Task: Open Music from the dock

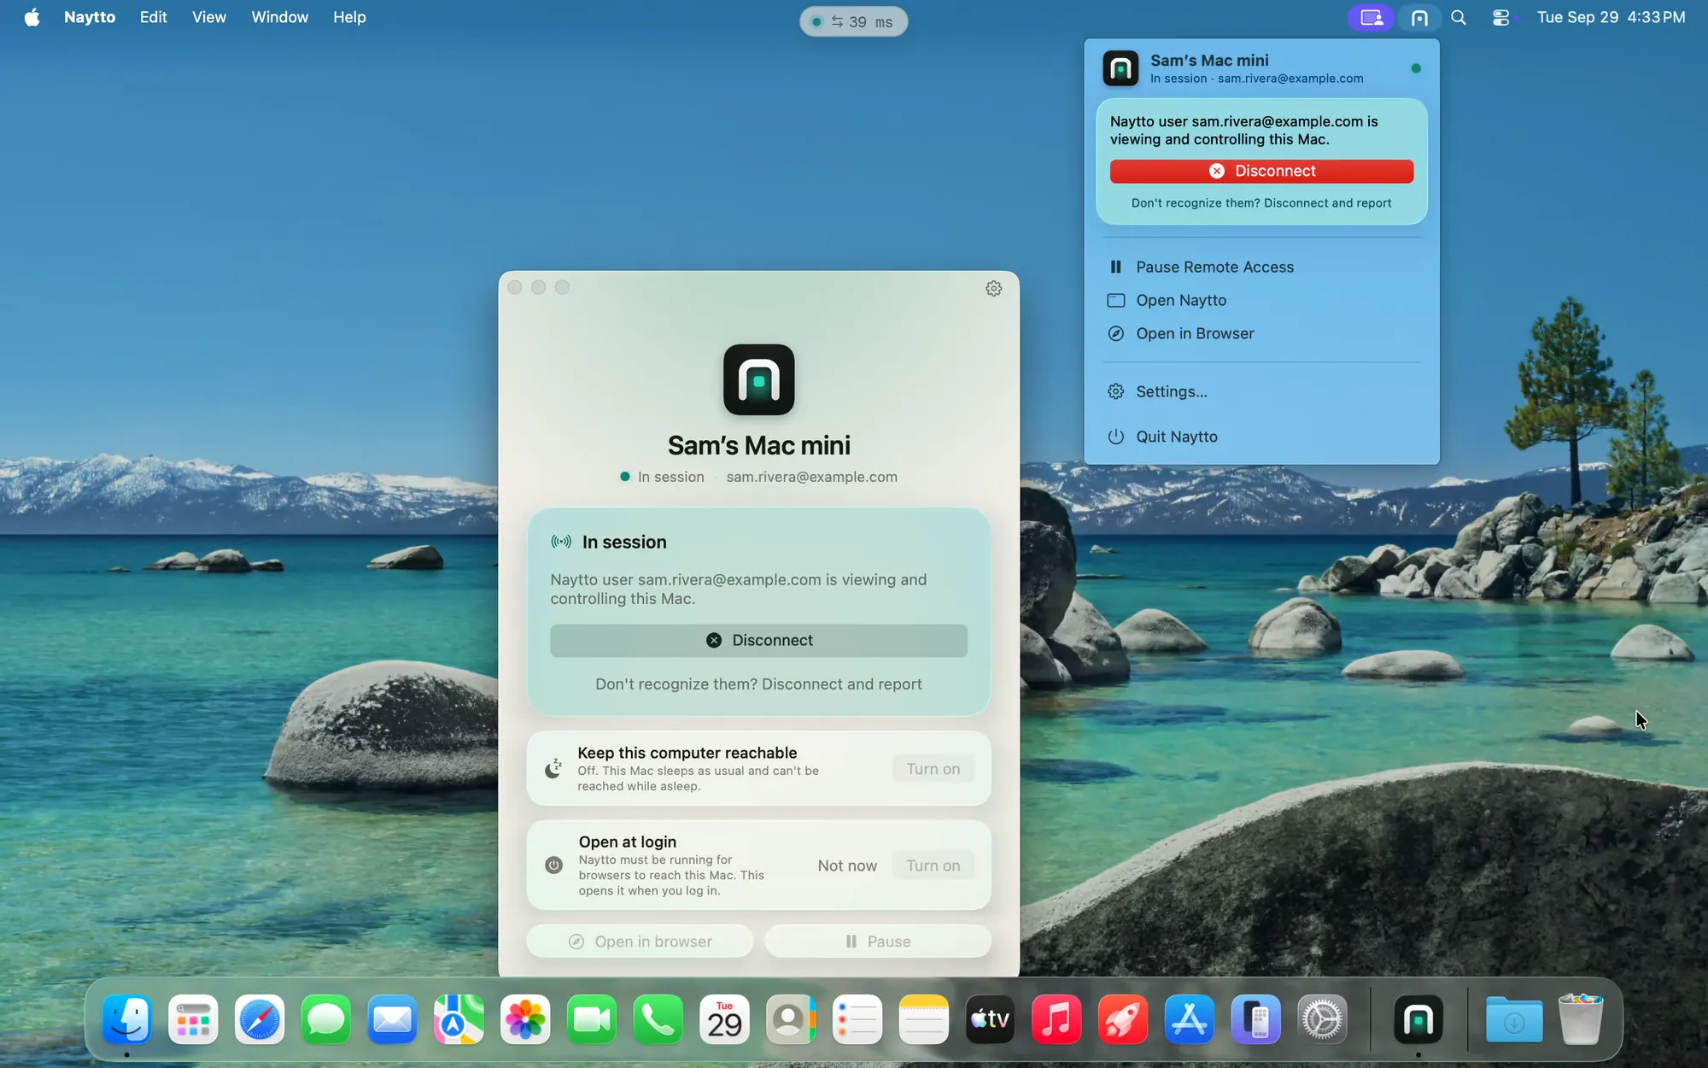Action: 1056,1019
